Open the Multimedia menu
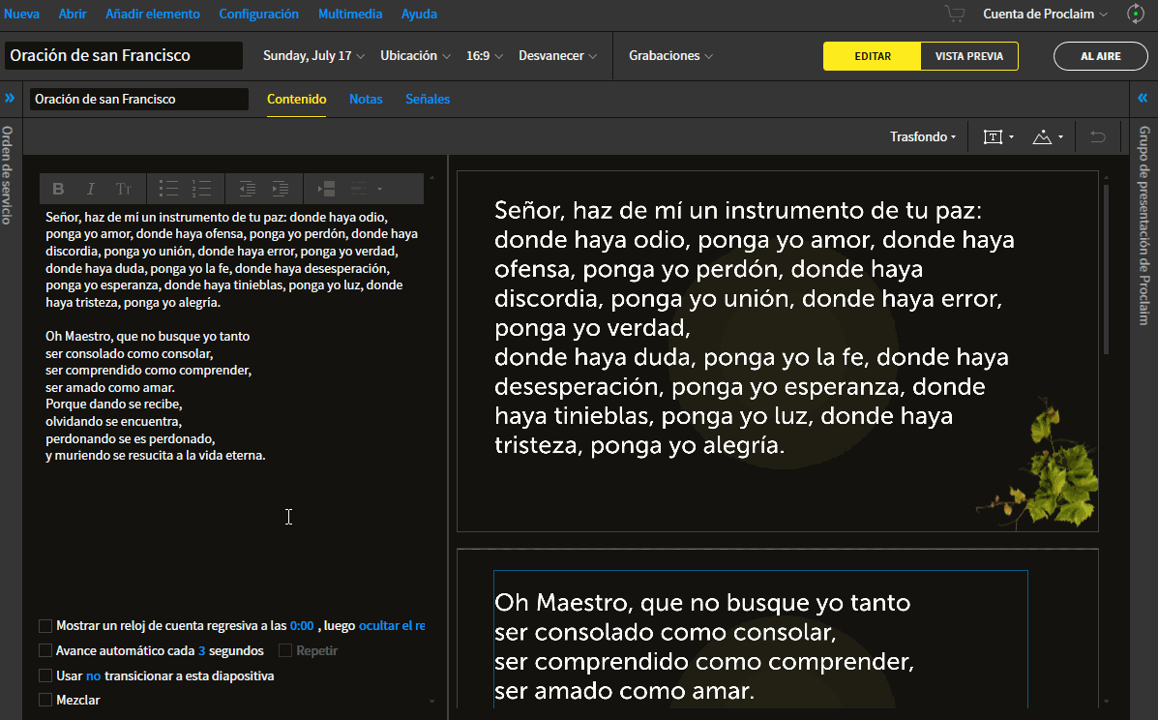The height and width of the screenshot is (720, 1158). [x=350, y=14]
